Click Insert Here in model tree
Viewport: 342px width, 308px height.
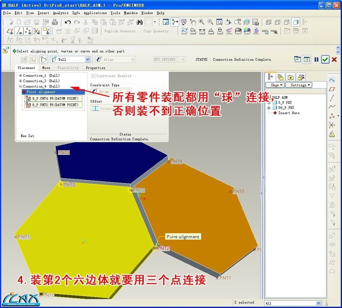289,113
